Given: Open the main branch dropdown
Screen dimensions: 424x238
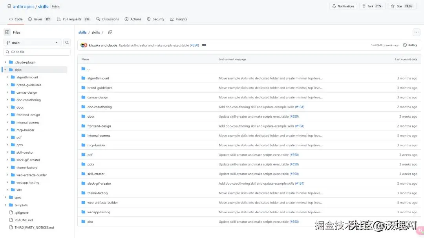Looking at the screenshot, I should [x=33, y=43].
